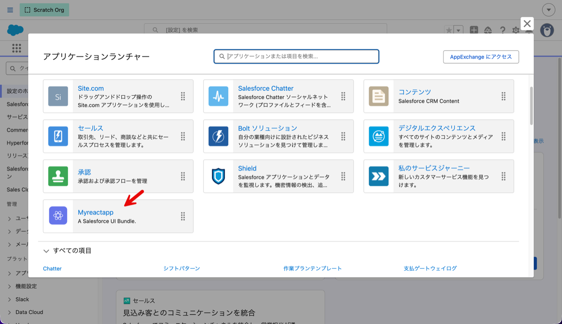Click the Site.com tile icon
The width and height of the screenshot is (562, 324).
click(x=58, y=96)
